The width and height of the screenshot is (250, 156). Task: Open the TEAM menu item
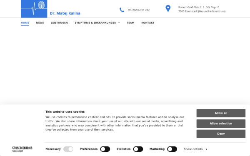click(130, 23)
